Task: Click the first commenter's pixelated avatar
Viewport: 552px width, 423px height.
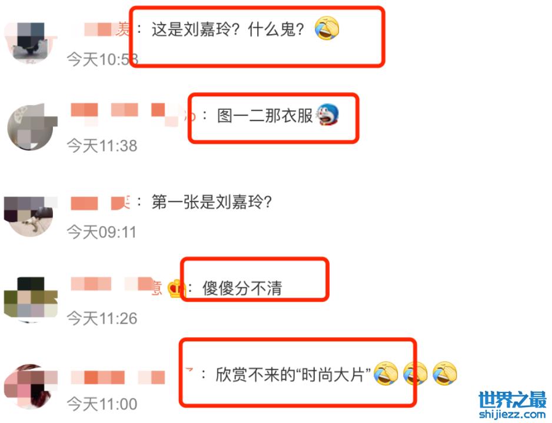Action: tap(30, 43)
